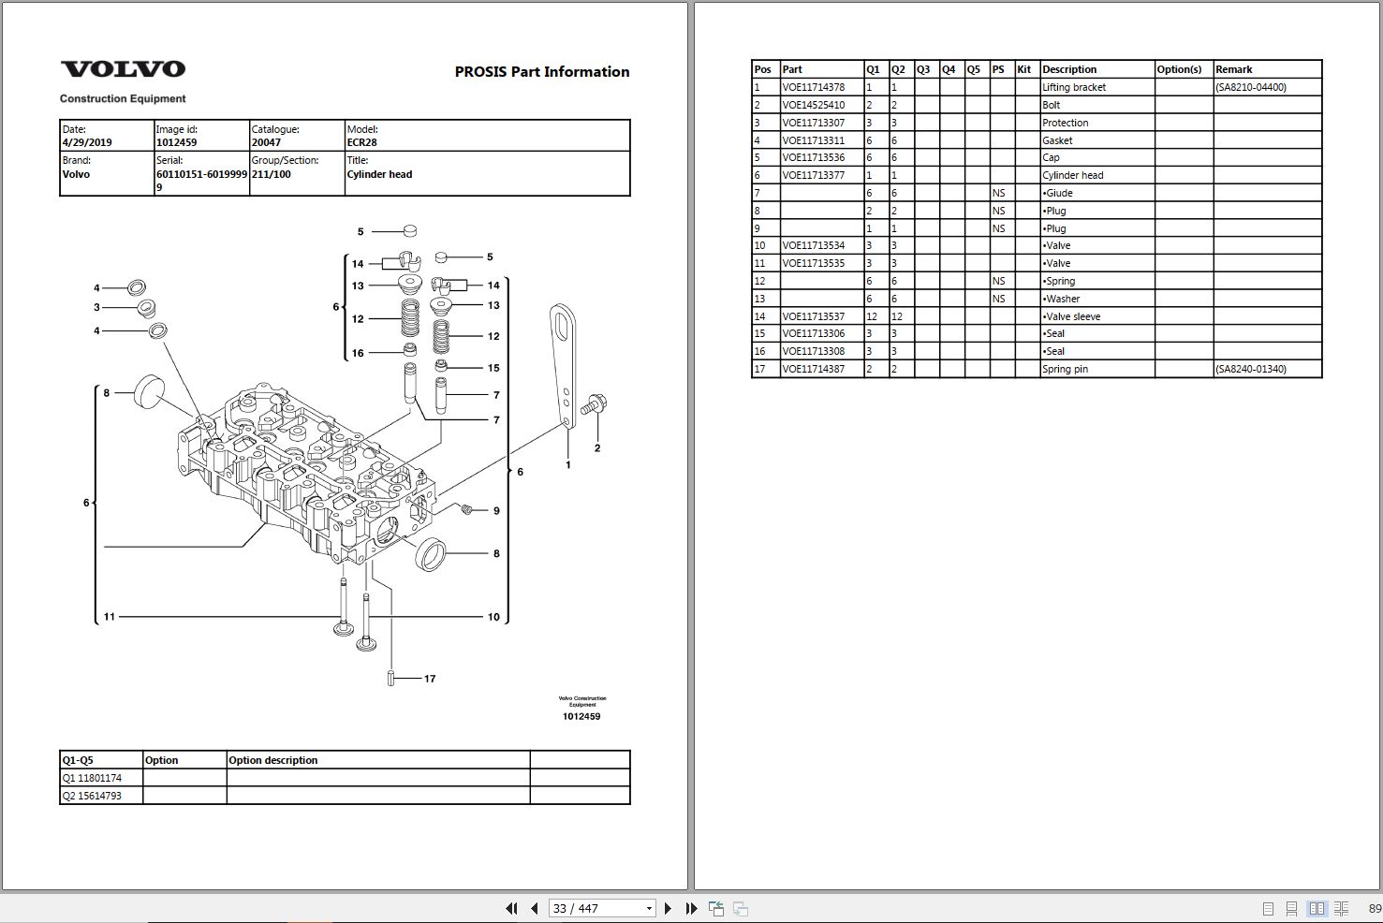
Task: Click the go to previous view icon
Action: coord(716,908)
